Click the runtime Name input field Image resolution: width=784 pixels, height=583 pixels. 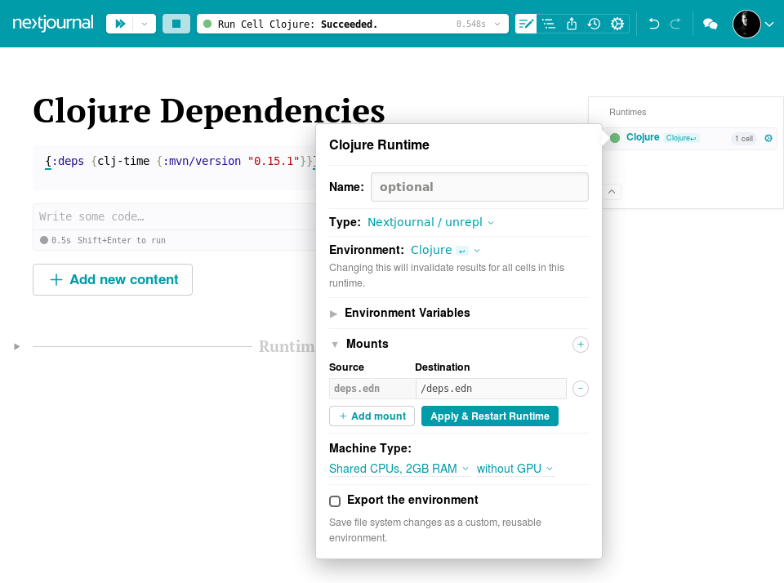coord(479,187)
